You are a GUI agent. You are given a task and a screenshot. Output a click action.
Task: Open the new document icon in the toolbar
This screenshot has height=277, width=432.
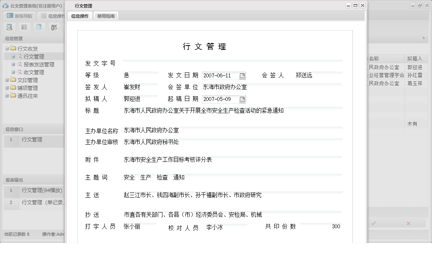point(39,27)
